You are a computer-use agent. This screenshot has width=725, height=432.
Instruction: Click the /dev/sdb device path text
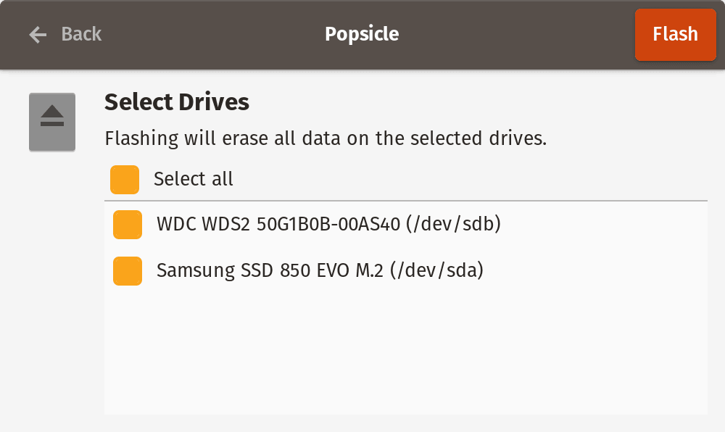453,225
